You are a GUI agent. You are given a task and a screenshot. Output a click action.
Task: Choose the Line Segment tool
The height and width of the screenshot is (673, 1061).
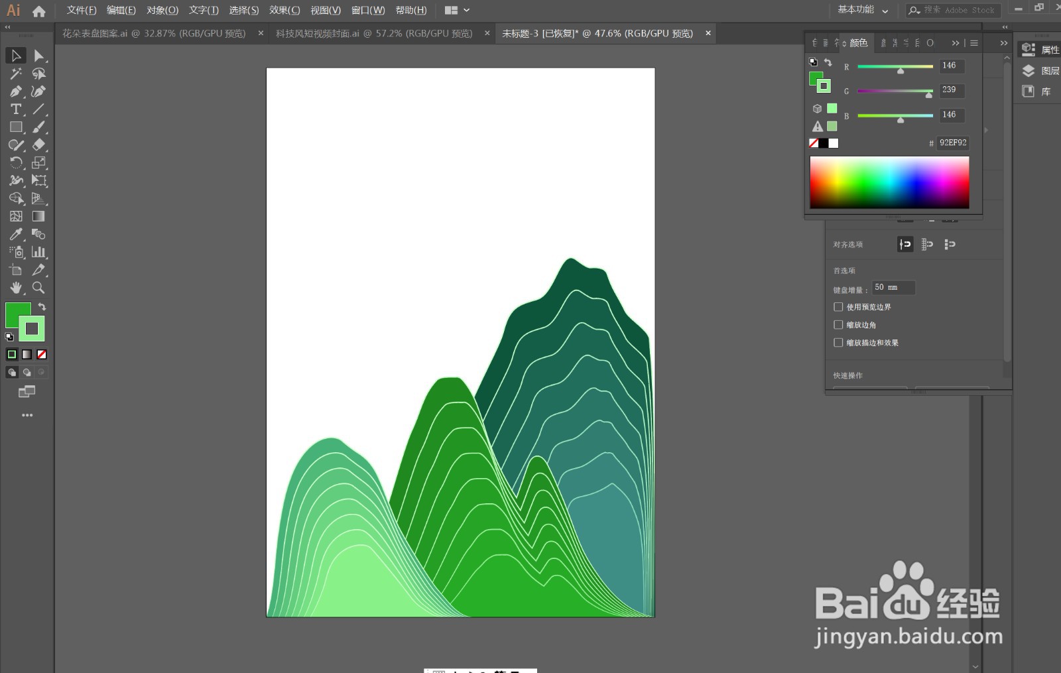[x=39, y=109]
